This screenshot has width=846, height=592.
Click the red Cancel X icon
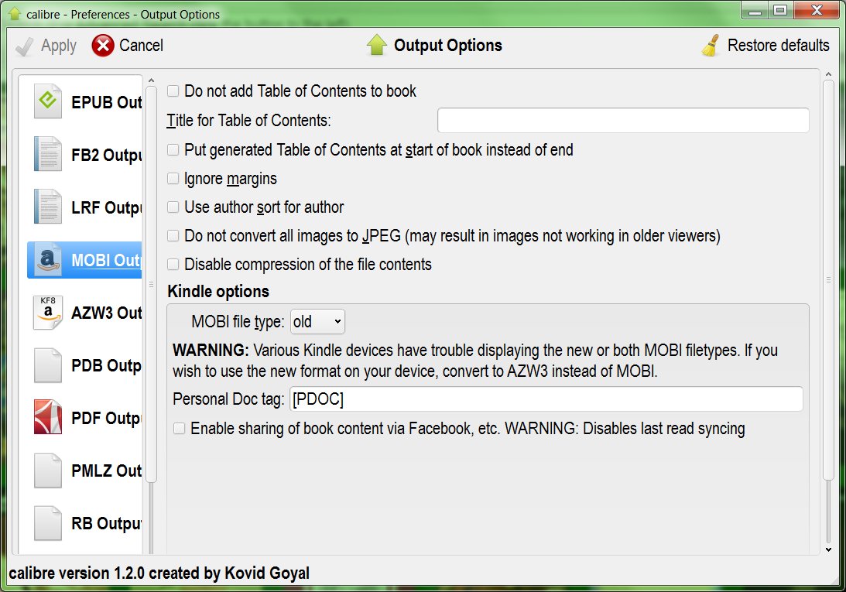point(102,46)
